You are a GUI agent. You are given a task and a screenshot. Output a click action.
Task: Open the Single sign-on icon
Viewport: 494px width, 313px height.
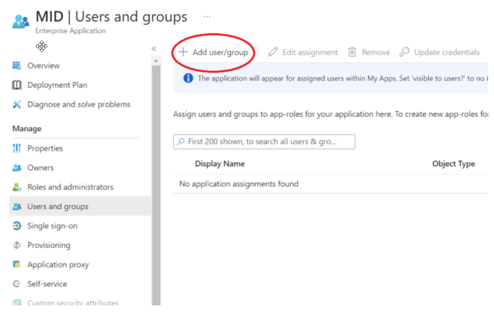tap(17, 226)
